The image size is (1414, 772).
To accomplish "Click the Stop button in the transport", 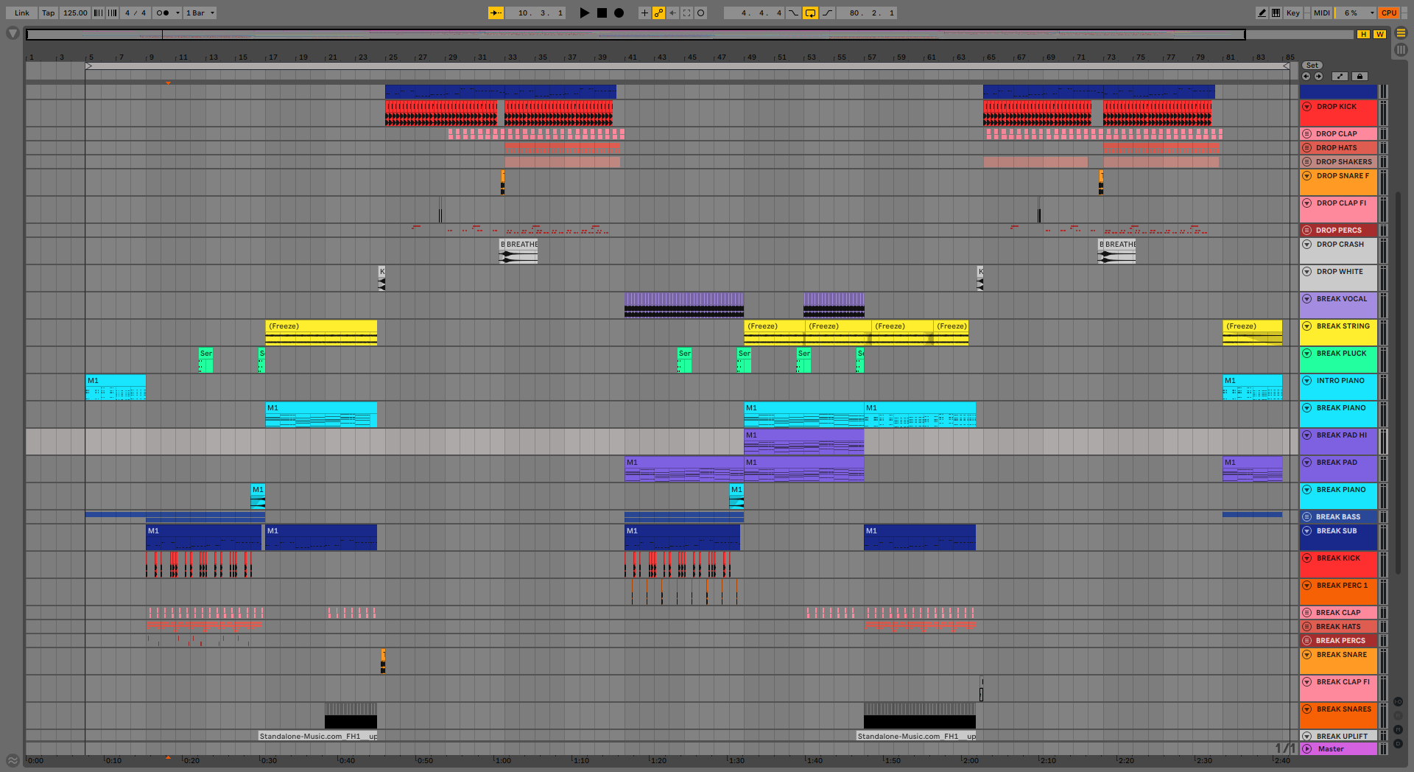I will (x=602, y=13).
